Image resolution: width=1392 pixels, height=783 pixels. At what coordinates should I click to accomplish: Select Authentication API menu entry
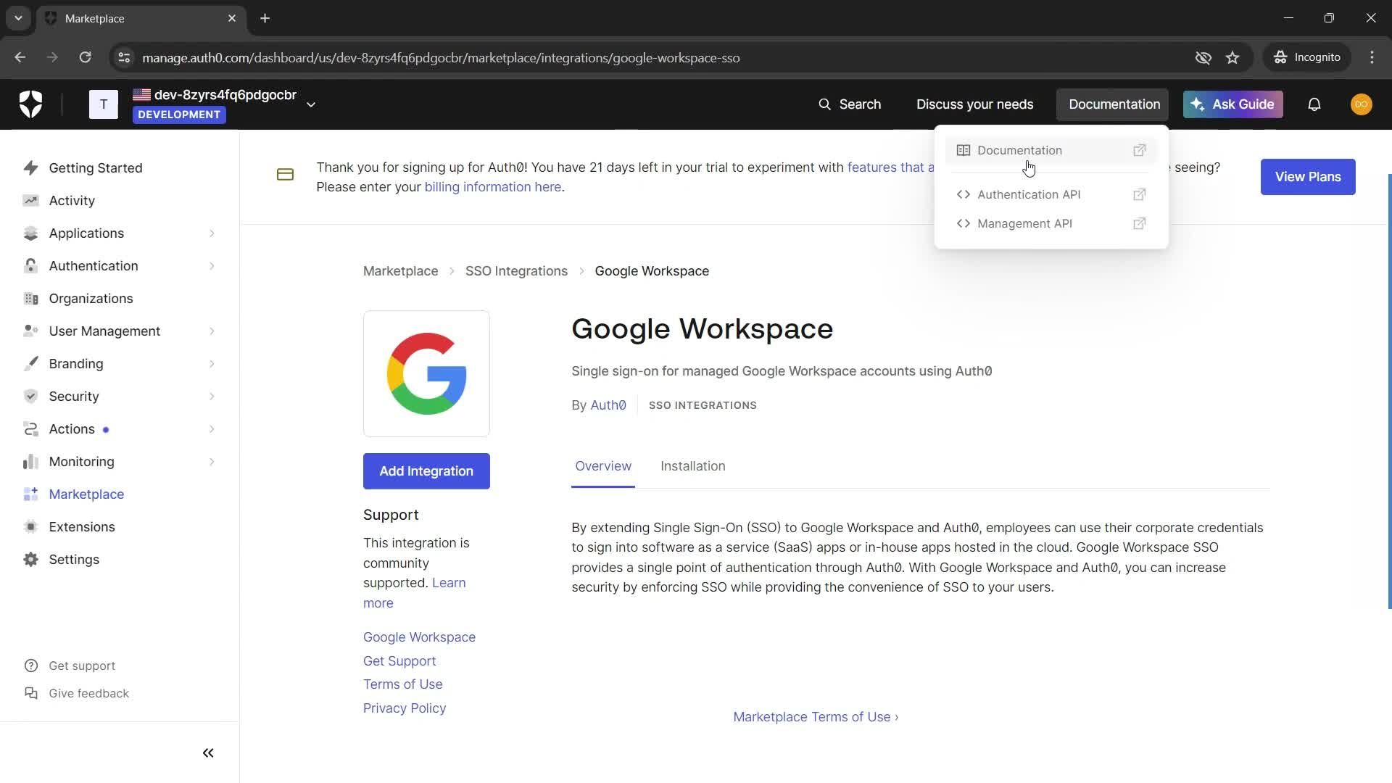pos(1051,194)
